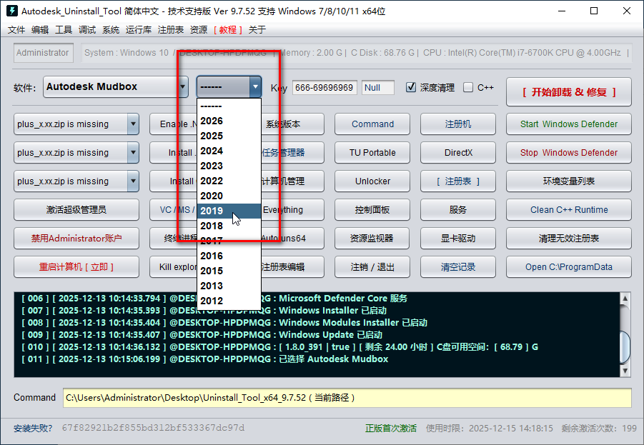Click the 清理无效注册表 button
This screenshot has width=644, height=445.
click(x=569, y=238)
